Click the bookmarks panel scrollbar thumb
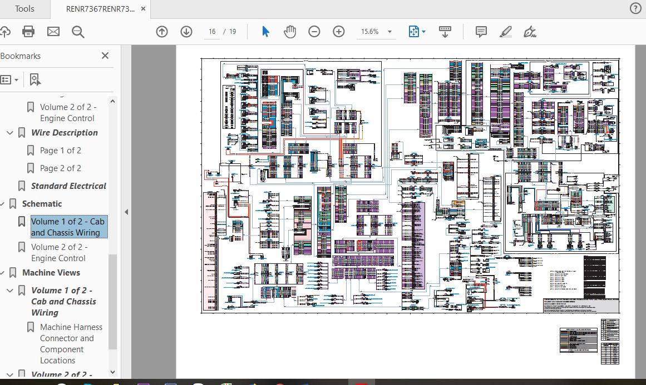The height and width of the screenshot is (385, 646). pos(112,302)
